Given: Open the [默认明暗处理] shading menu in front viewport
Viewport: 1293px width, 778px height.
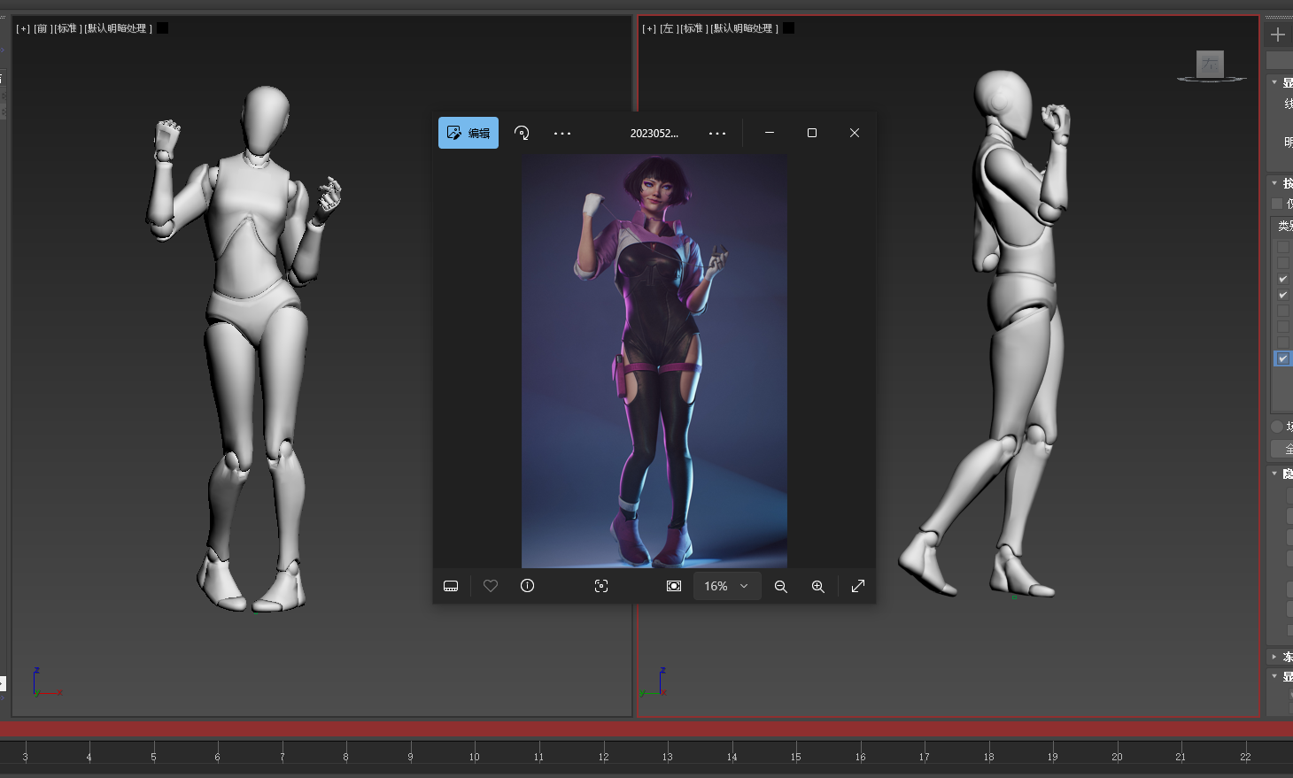Looking at the screenshot, I should pyautogui.click(x=119, y=28).
